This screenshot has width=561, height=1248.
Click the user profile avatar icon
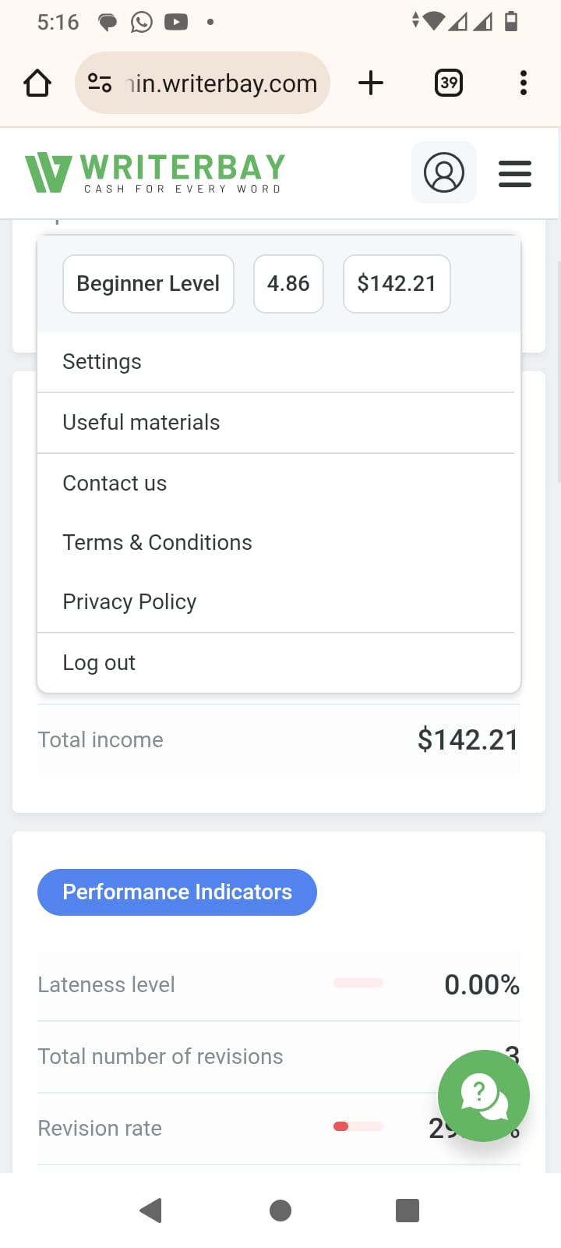(444, 172)
